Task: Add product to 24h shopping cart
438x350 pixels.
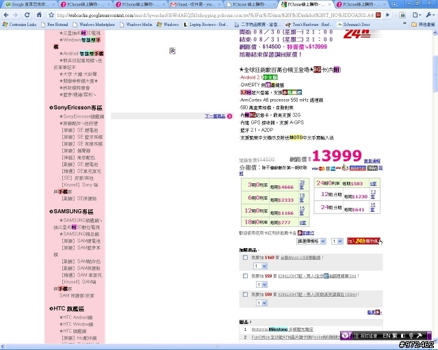Action: [x=363, y=241]
